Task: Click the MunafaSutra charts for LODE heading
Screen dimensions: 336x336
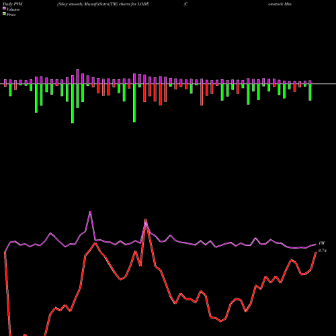Action: point(103,4)
